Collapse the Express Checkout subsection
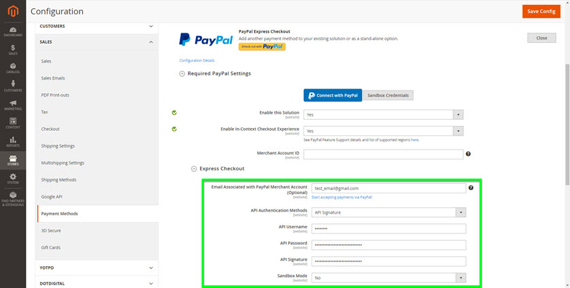This screenshot has height=288, width=570. 218,169
